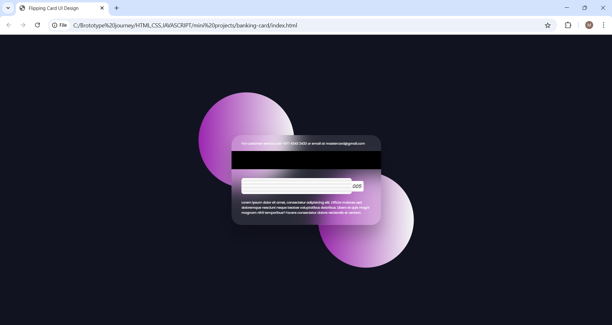Click the back navigation arrow
Image resolution: width=612 pixels, height=325 pixels.
[9, 25]
